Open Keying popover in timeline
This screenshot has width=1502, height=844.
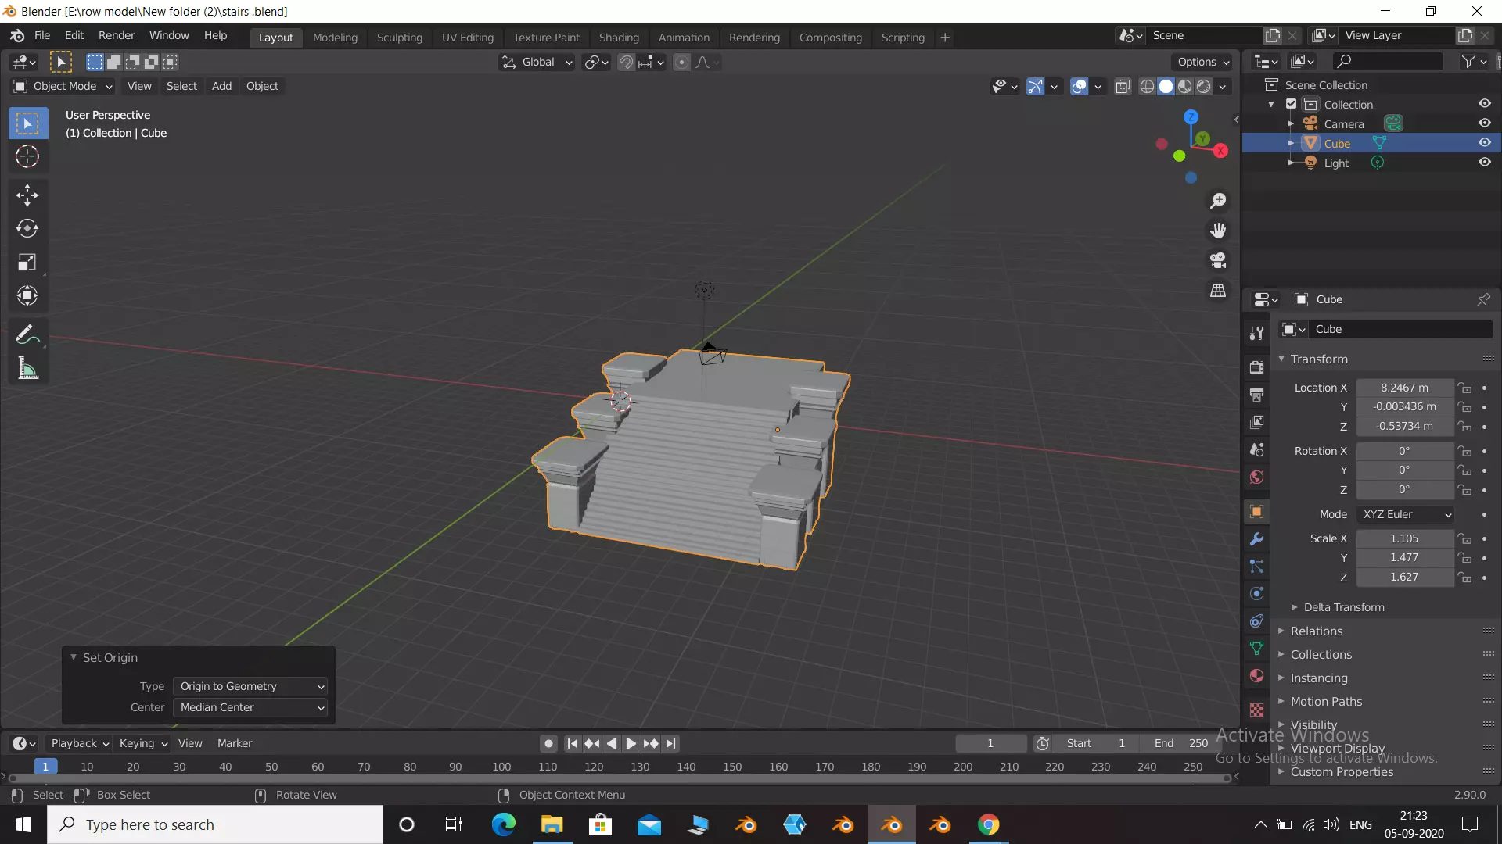tap(143, 744)
